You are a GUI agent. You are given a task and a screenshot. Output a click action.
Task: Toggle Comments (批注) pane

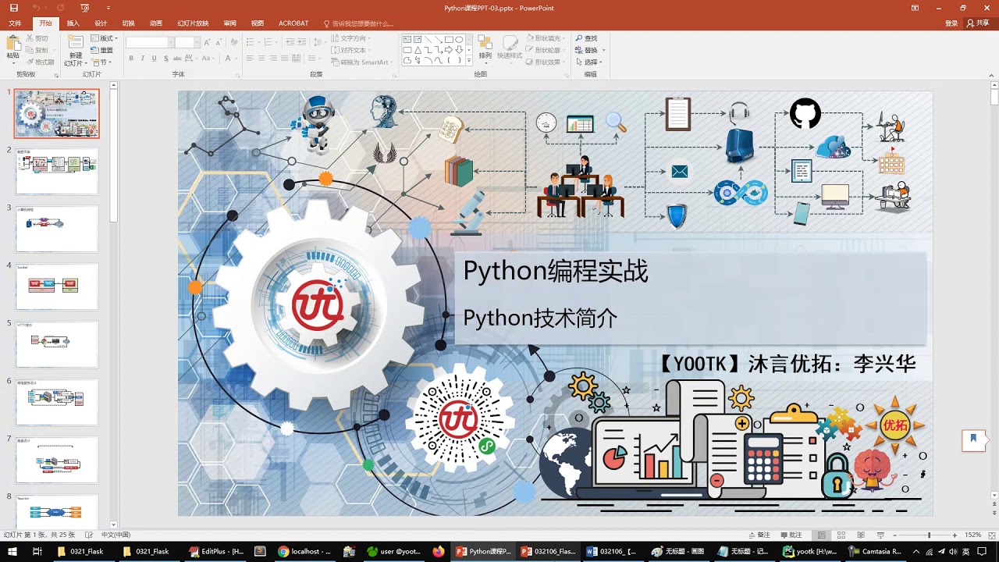point(791,535)
